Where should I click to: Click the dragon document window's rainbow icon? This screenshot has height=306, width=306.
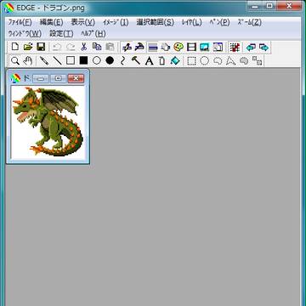15,78
